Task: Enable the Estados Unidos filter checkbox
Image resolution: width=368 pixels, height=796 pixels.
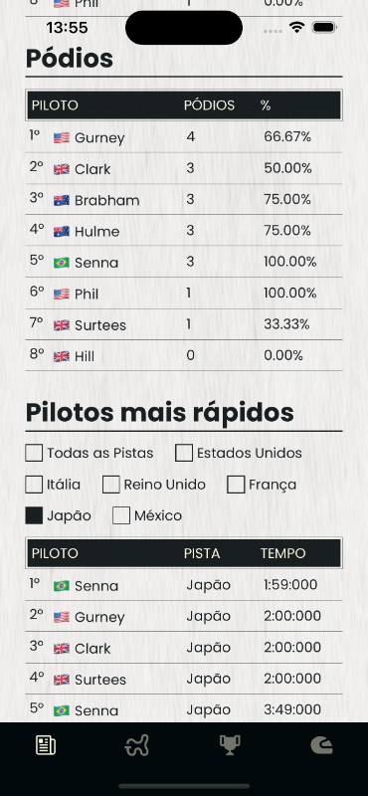Action: 184,453
